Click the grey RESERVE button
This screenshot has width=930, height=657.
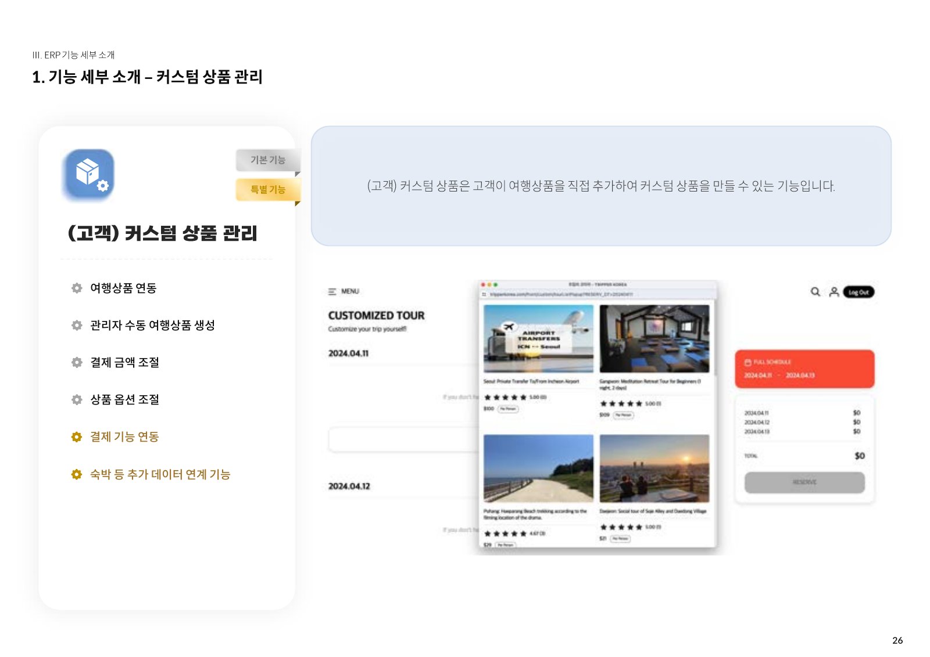click(x=804, y=482)
